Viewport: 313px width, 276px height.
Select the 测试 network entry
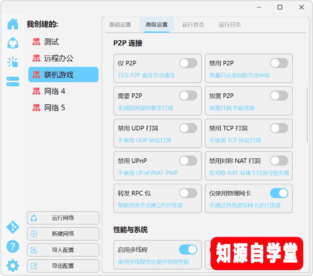click(63, 42)
